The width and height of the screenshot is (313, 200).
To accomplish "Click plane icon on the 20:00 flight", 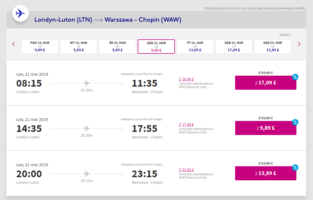I will pyautogui.click(x=87, y=174).
